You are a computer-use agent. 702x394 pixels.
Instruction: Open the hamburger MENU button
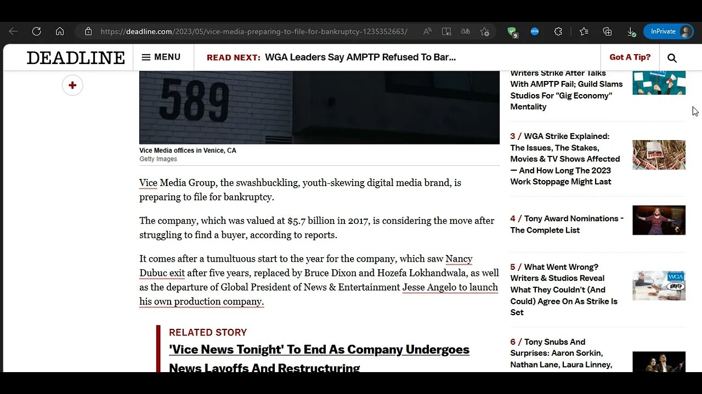[161, 57]
